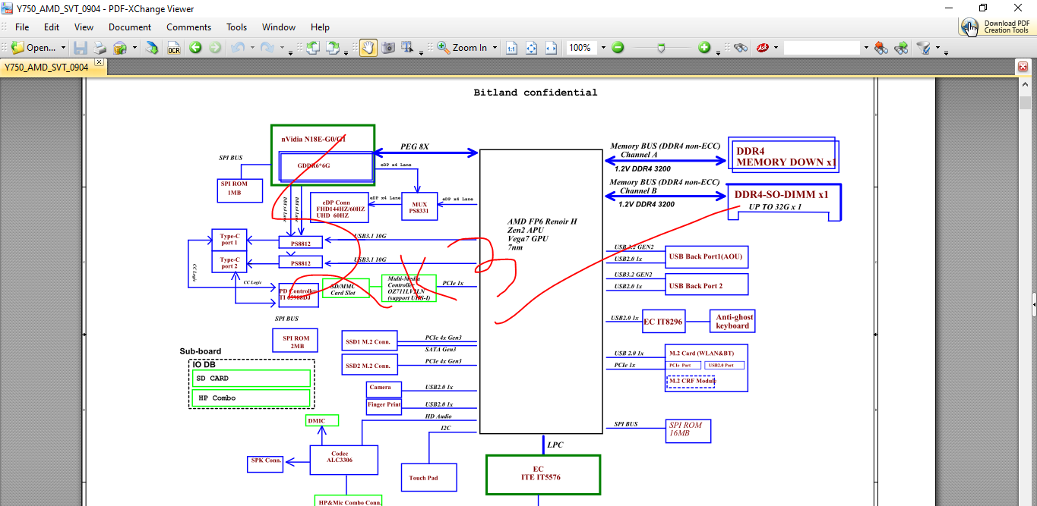
Task: Click the right side pane expander handle
Action: (1034, 305)
